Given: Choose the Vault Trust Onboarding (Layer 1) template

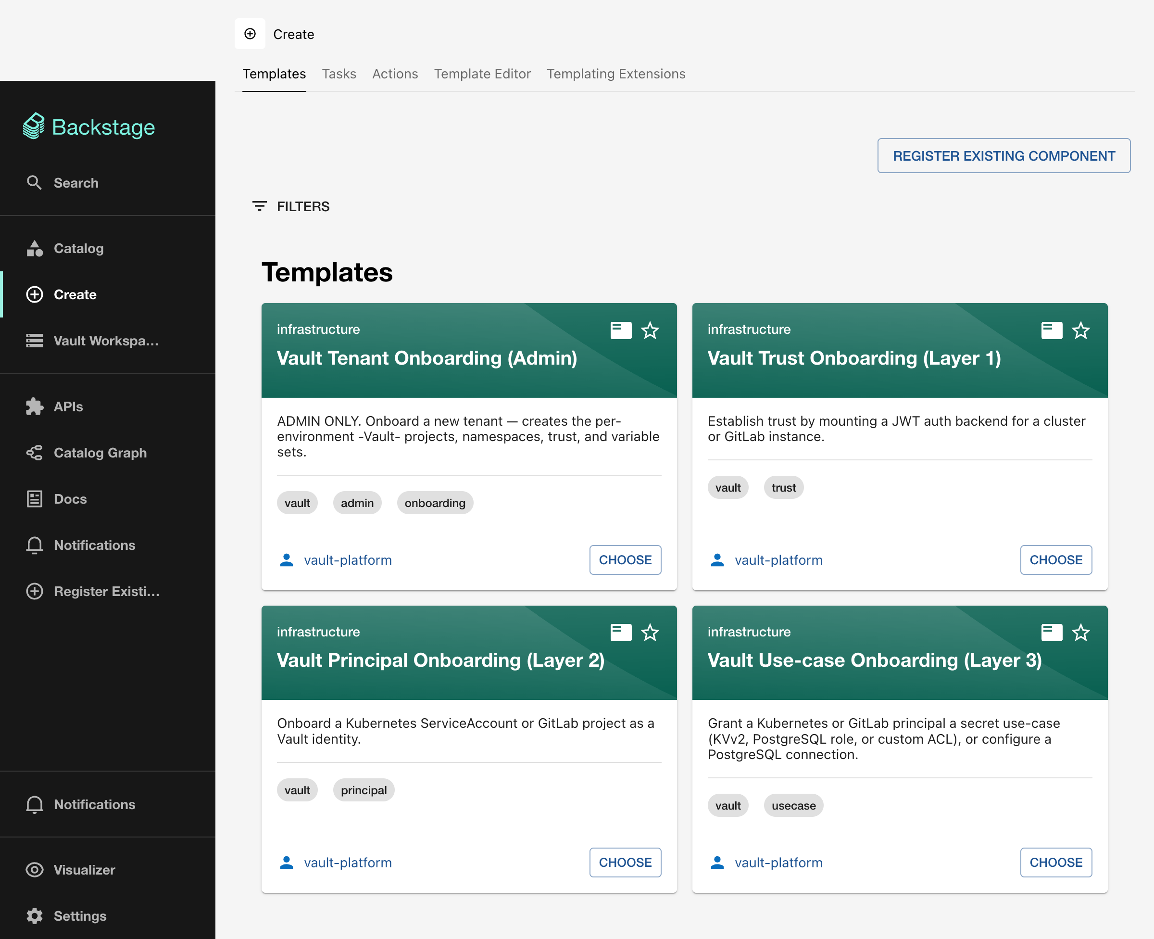Looking at the screenshot, I should 1055,560.
